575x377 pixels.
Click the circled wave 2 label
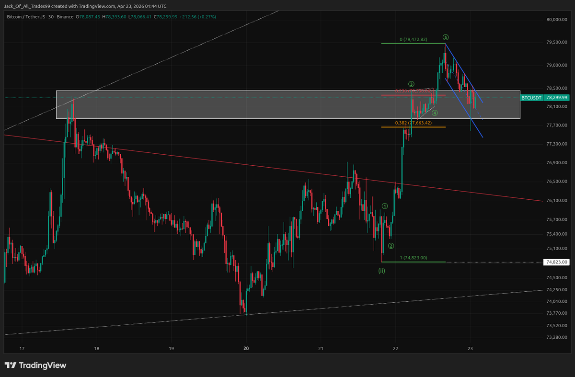(391, 246)
